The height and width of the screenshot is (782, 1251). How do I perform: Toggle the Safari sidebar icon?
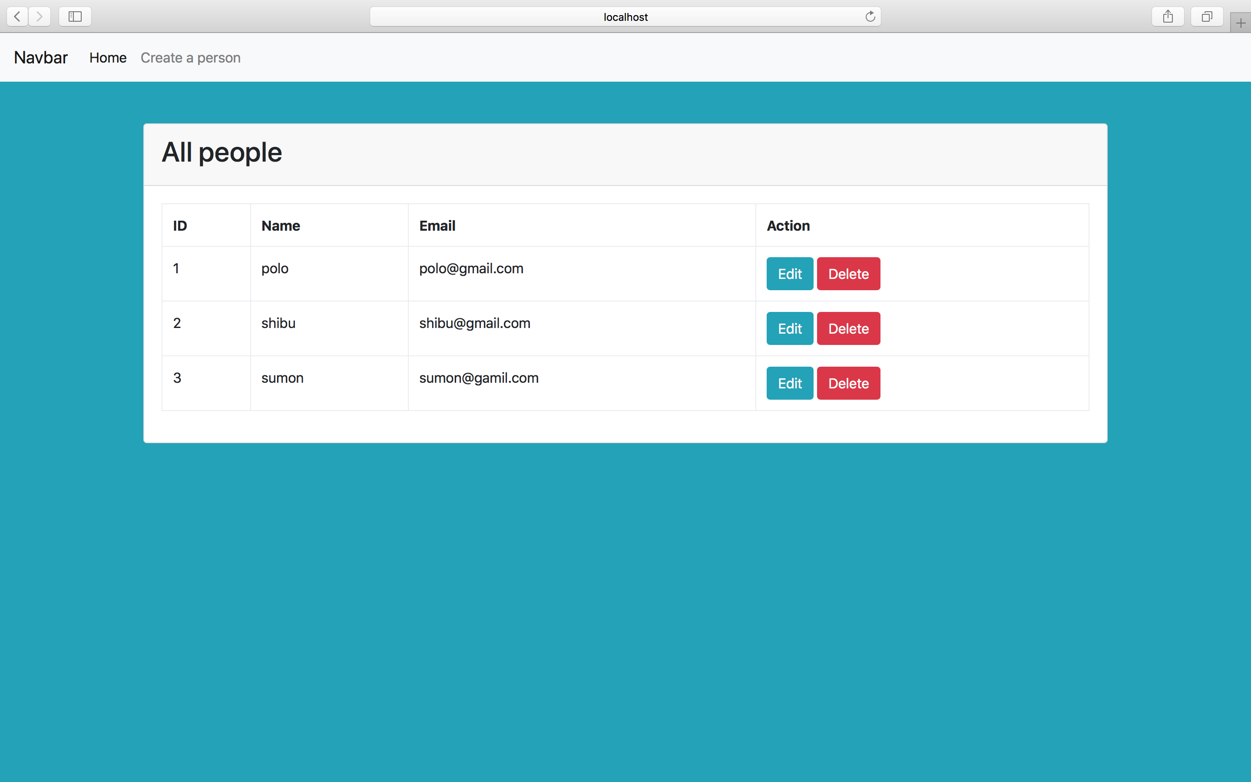click(x=75, y=17)
